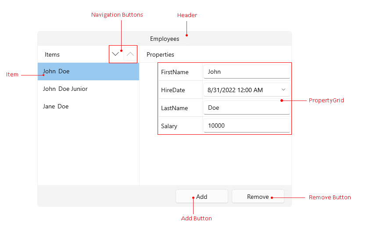Viewport: 366px width, 237px height.
Task: Click the Salary property label
Action: pyautogui.click(x=169, y=126)
